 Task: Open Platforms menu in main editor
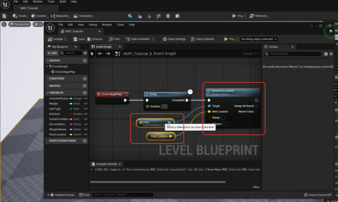tap(259, 16)
